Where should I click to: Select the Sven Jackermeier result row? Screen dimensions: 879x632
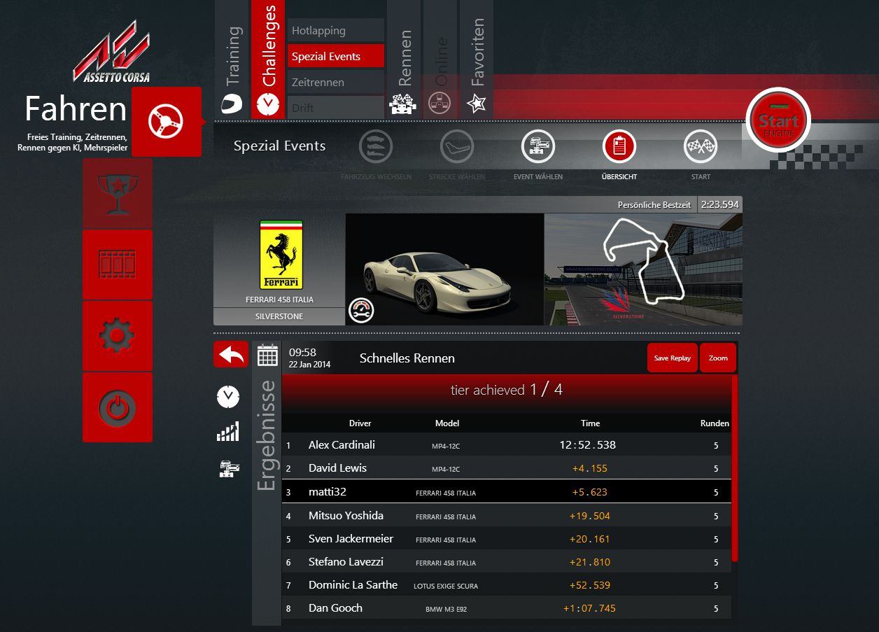point(507,539)
